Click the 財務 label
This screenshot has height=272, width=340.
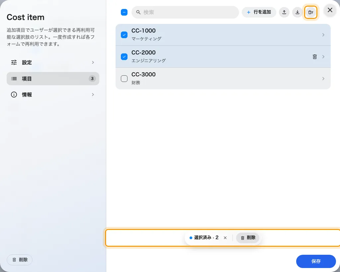tap(136, 83)
